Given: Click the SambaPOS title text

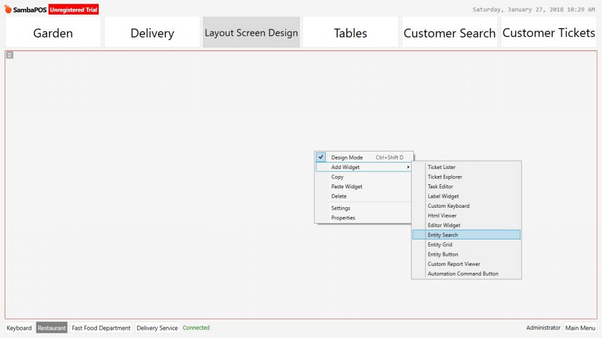Looking at the screenshot, I should tap(29, 9).
